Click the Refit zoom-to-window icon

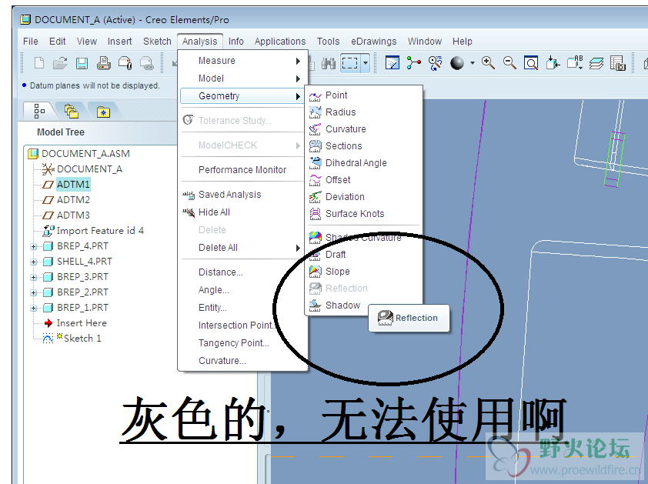531,63
